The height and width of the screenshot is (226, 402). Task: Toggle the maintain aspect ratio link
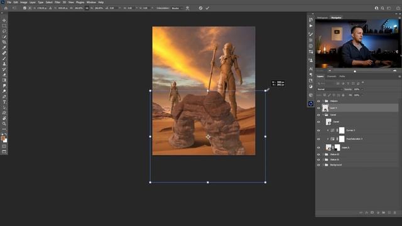tap(87, 8)
